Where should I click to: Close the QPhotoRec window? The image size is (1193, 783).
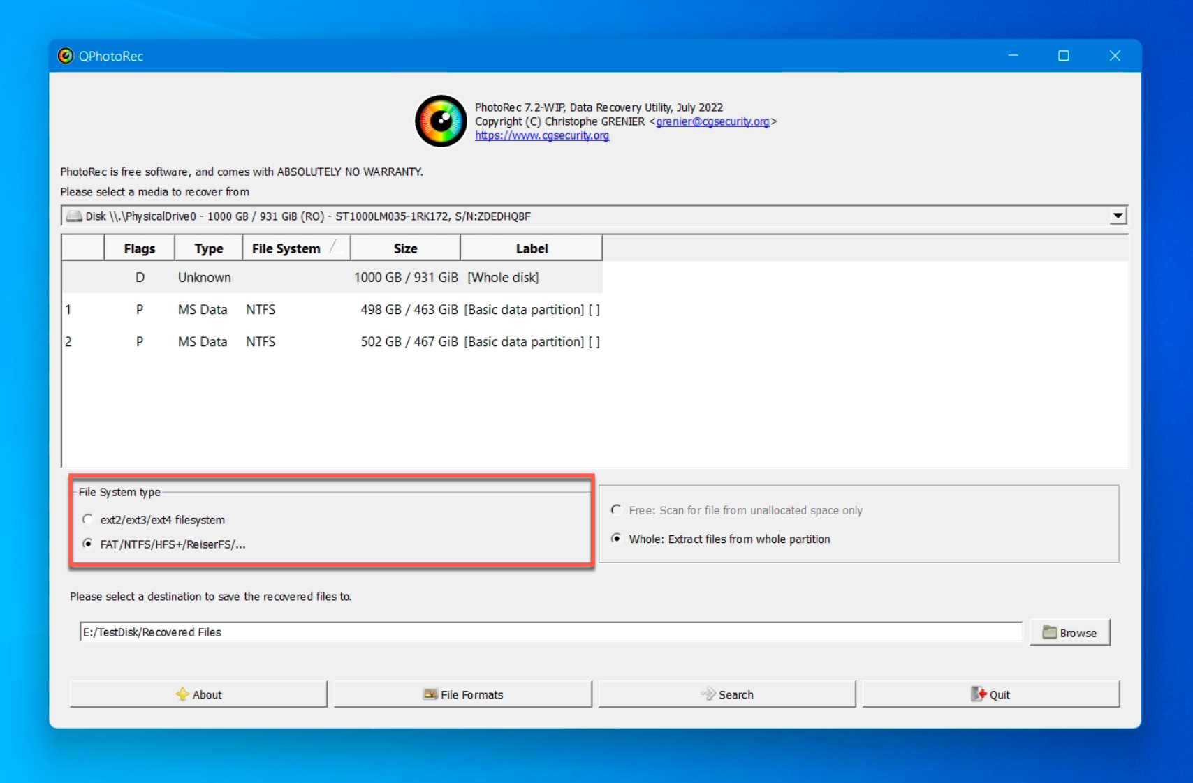(x=1115, y=56)
